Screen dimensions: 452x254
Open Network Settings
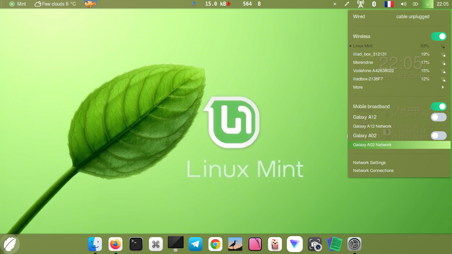(399, 163)
